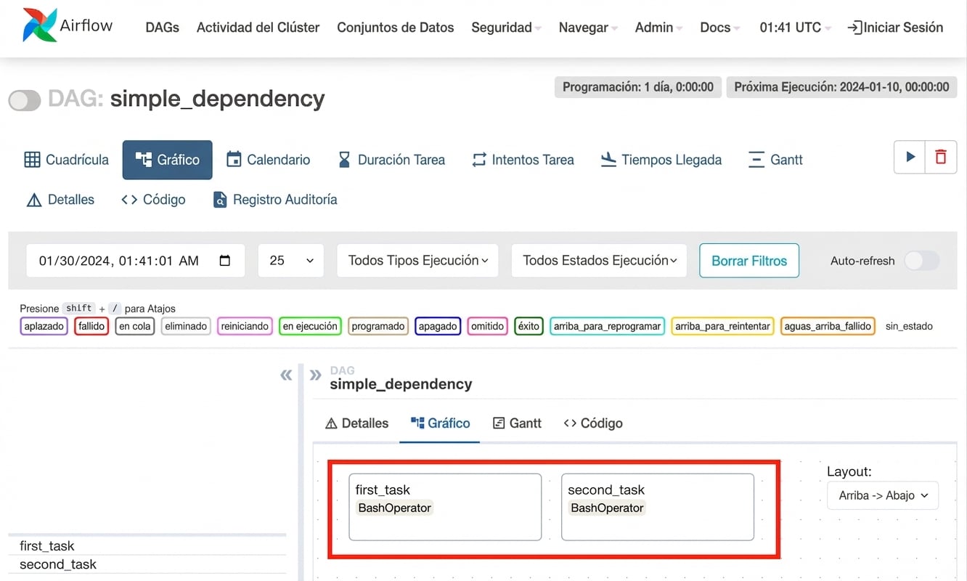Click the Airflow pinwheel logo
Screen dimensions: 967x581
click(x=39, y=25)
